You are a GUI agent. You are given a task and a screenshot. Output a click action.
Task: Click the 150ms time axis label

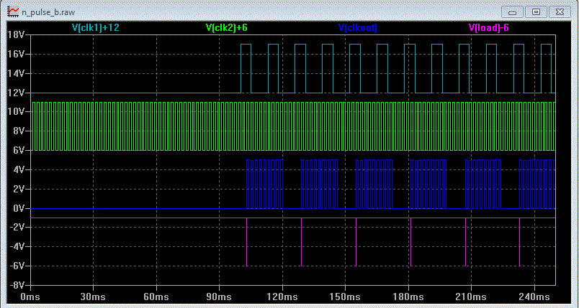[345, 297]
